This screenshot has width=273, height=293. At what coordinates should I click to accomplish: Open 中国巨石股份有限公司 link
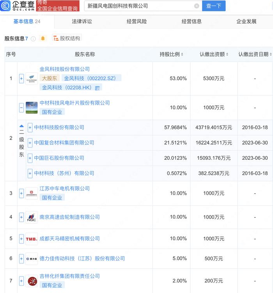[59, 158]
